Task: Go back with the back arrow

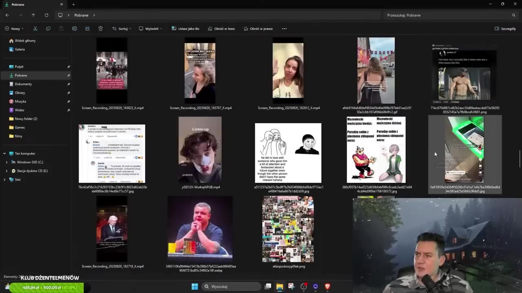Action: point(7,15)
